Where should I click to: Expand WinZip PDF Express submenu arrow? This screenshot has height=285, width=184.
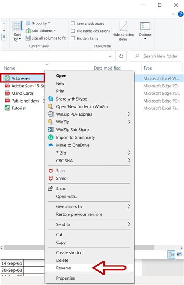(x=129, y=114)
